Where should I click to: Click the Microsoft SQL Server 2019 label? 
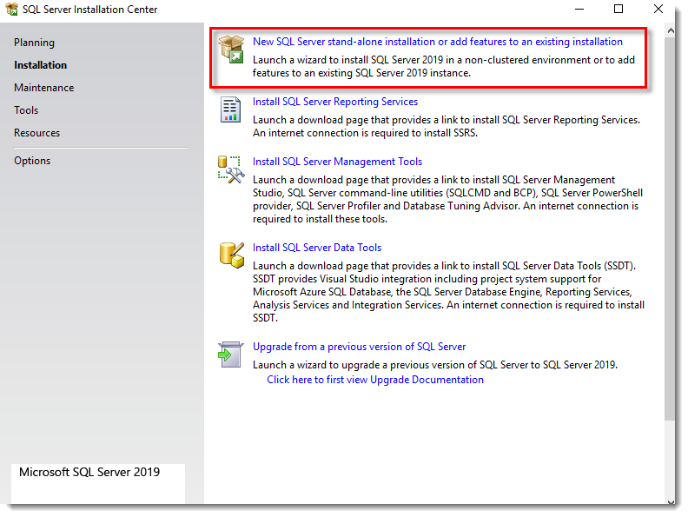[x=89, y=472]
